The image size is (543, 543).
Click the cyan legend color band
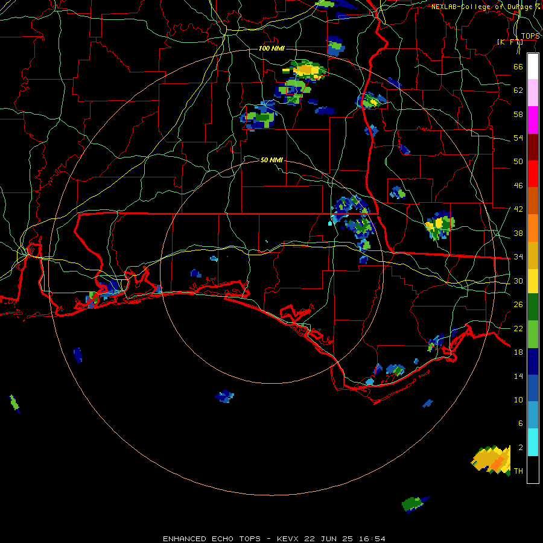point(533,442)
